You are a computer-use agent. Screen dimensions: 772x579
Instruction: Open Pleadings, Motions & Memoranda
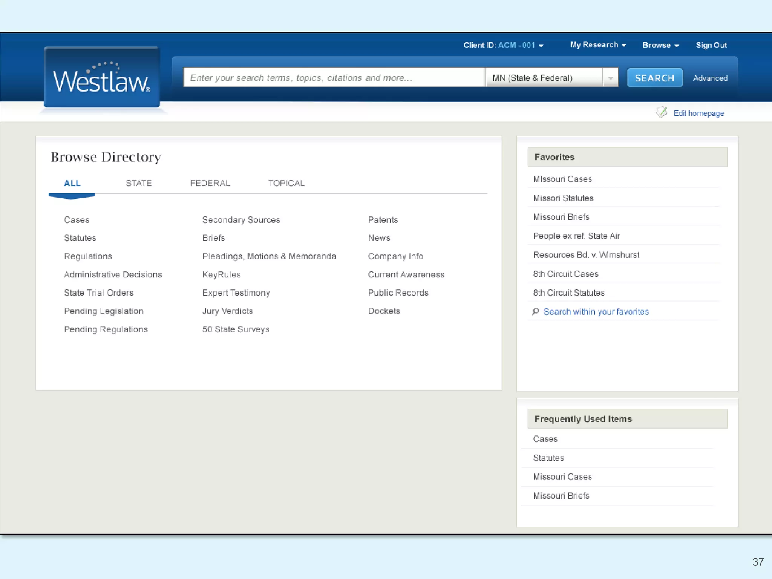pos(269,256)
